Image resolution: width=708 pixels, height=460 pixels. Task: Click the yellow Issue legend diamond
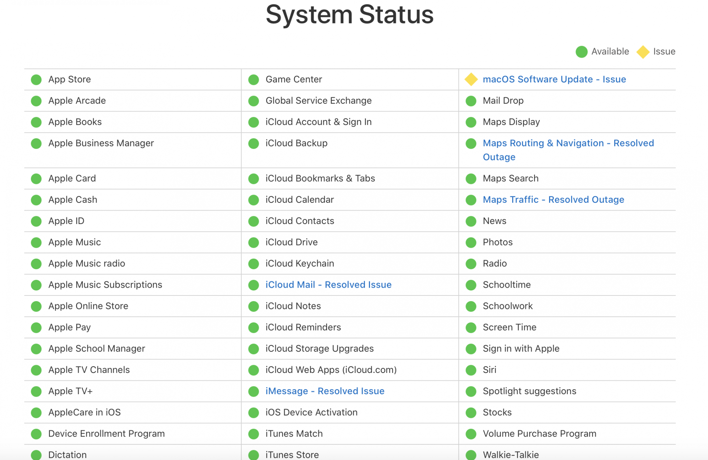click(643, 52)
